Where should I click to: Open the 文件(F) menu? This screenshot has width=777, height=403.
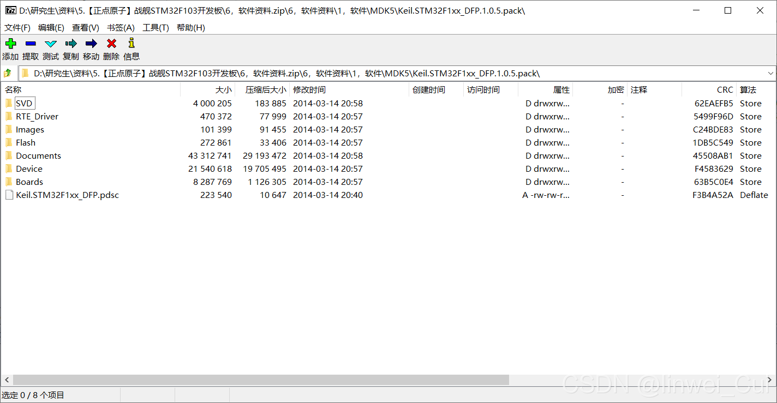17,28
